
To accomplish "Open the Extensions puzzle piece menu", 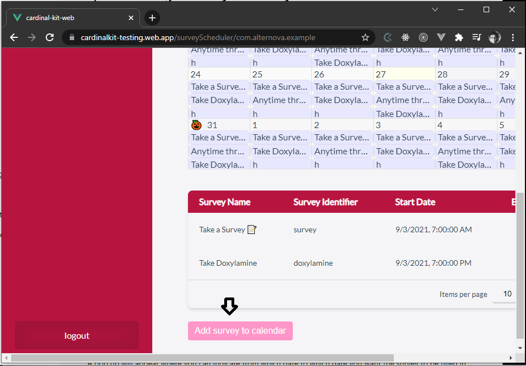I will 459,38.
